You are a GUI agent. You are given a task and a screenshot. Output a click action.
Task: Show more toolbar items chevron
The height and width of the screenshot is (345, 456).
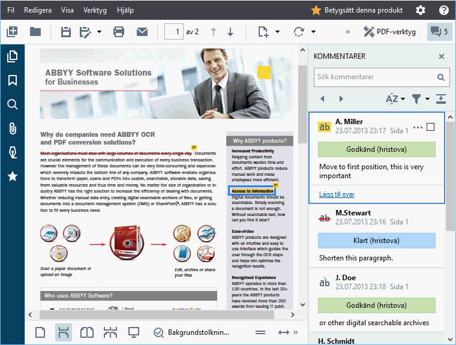[x=347, y=32]
